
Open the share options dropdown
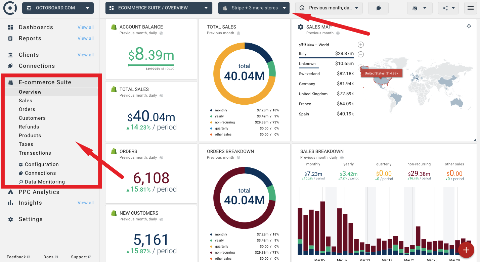[x=448, y=8]
